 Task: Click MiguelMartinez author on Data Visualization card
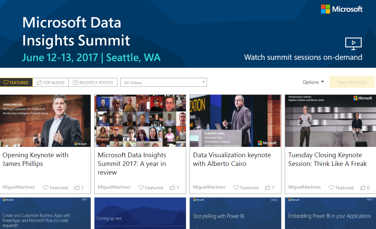(209, 187)
